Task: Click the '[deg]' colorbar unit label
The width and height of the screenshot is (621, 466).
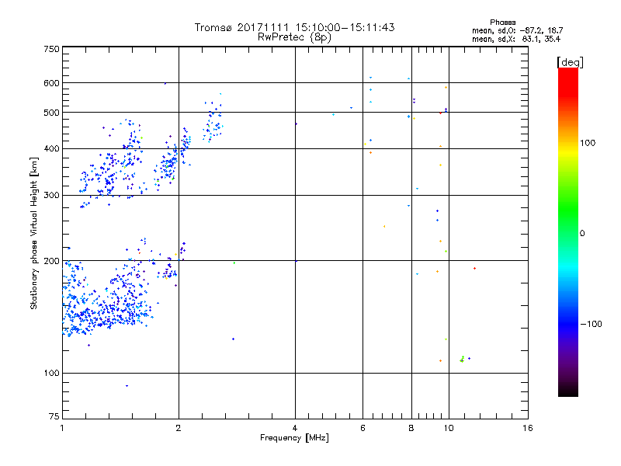Action: [570, 62]
